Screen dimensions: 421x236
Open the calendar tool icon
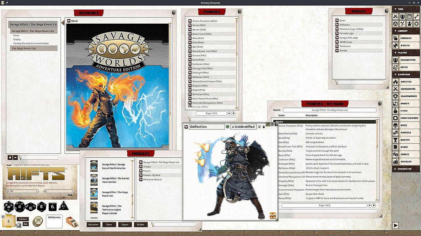pyautogui.click(x=409, y=16)
